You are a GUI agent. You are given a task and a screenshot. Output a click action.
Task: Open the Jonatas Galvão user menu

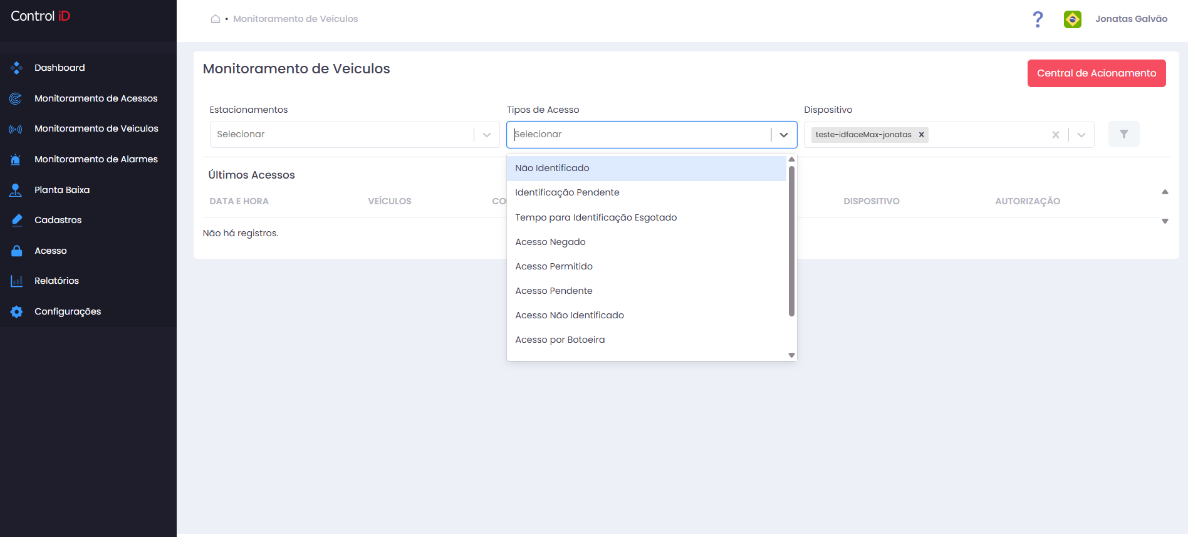point(1131,19)
